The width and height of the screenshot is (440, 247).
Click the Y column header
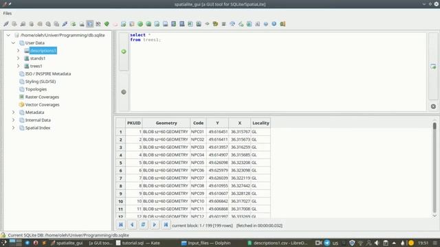pyautogui.click(x=217, y=123)
